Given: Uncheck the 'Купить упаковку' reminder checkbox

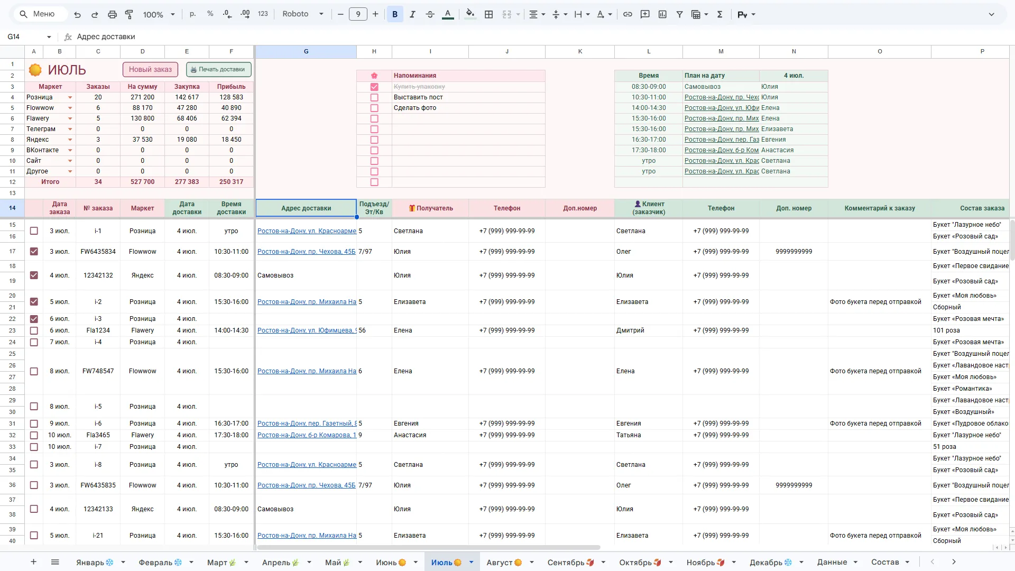Looking at the screenshot, I should (374, 87).
